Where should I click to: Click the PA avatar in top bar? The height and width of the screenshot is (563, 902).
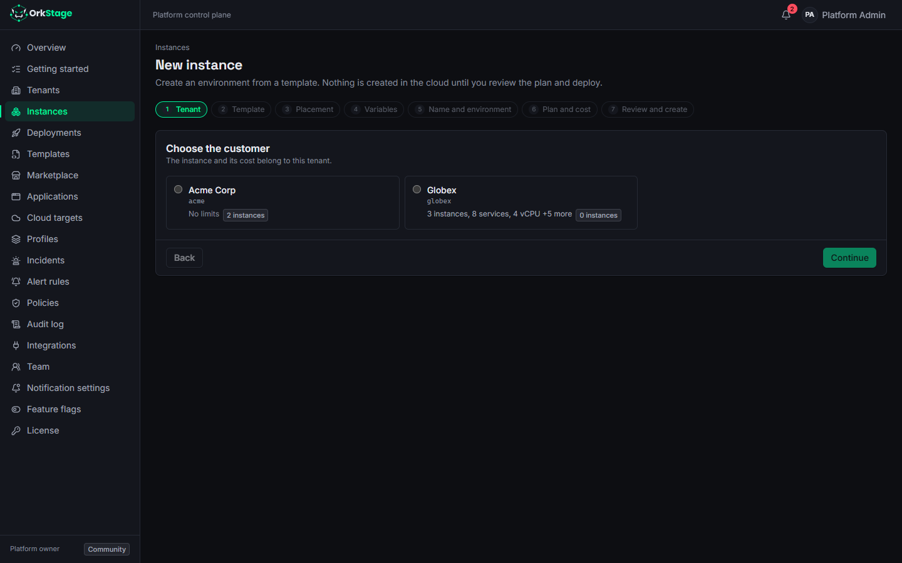coord(809,15)
